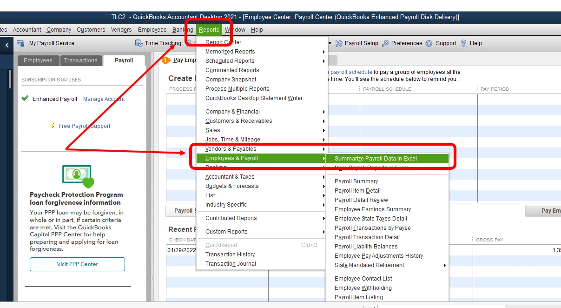Click the Free Payroll Support lightning icon
The height and width of the screenshot is (308, 561).
pyautogui.click(x=53, y=126)
